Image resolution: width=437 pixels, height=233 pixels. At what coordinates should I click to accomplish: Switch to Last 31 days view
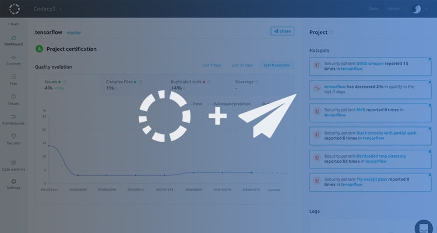tap(242, 65)
